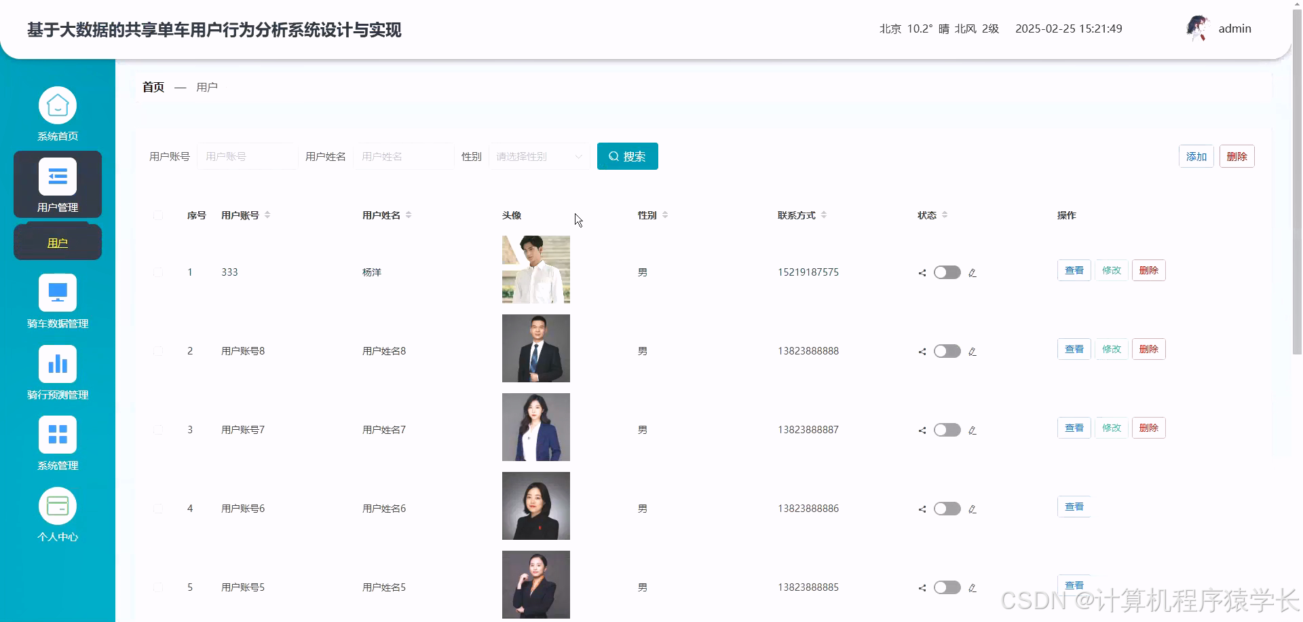This screenshot has height=622, width=1303.
Task: Select the header select-all checkbox
Action: (x=158, y=215)
